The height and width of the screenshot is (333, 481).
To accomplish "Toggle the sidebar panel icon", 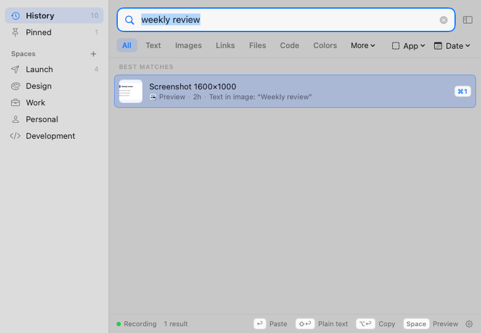I will pos(467,20).
